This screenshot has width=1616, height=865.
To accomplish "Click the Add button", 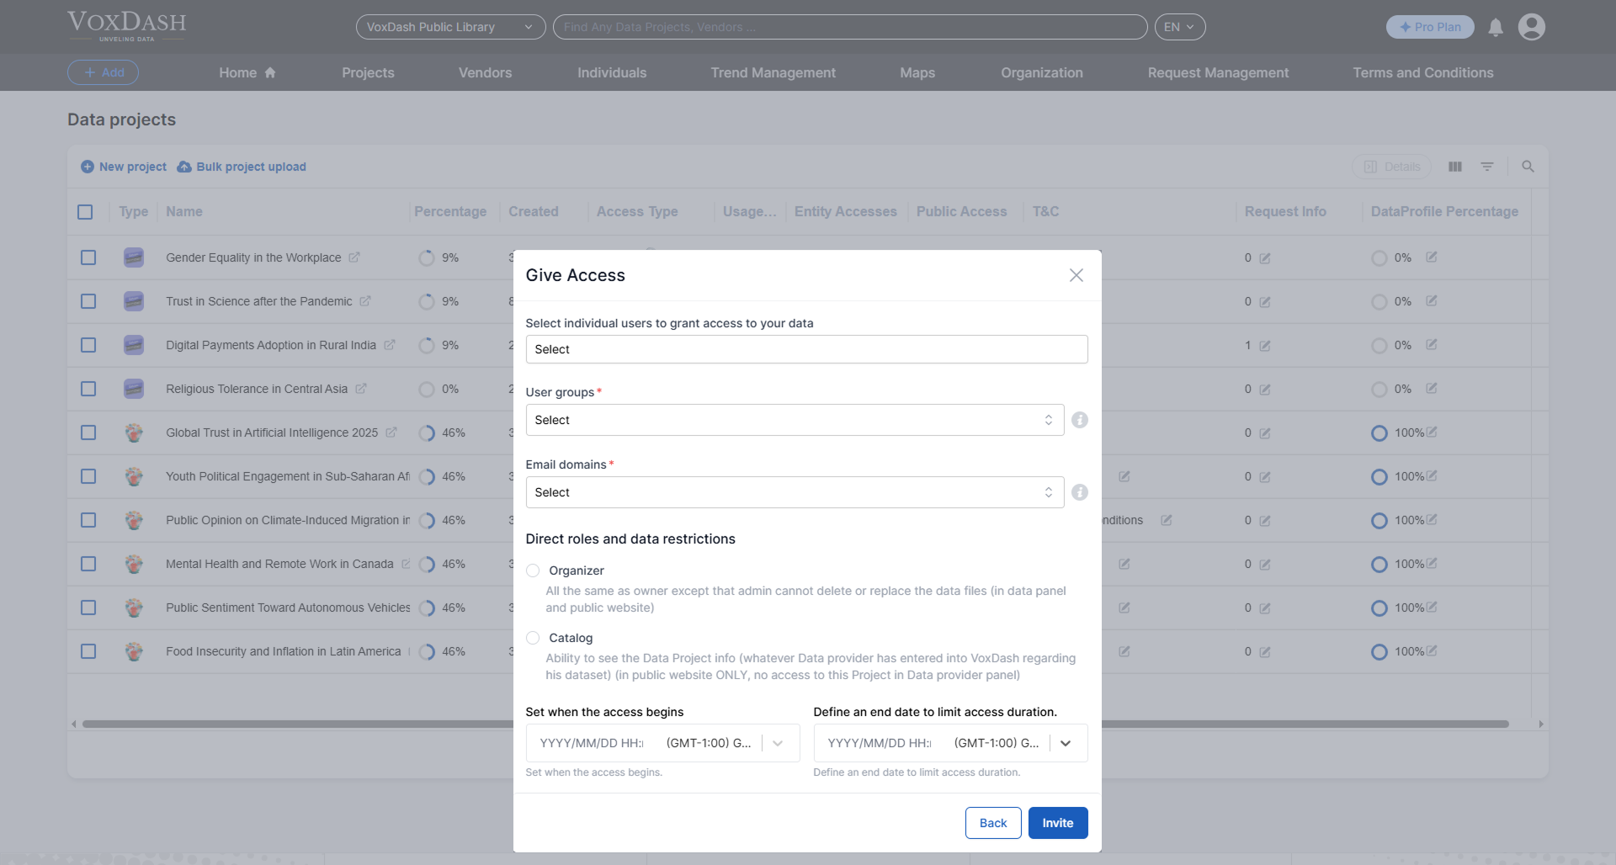I will 103,72.
